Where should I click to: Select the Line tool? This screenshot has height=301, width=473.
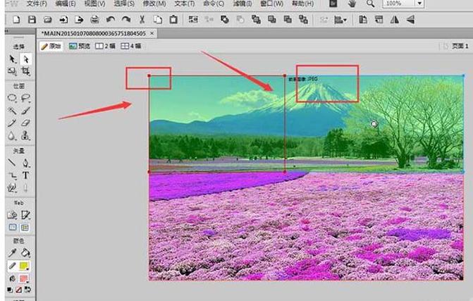[12, 162]
